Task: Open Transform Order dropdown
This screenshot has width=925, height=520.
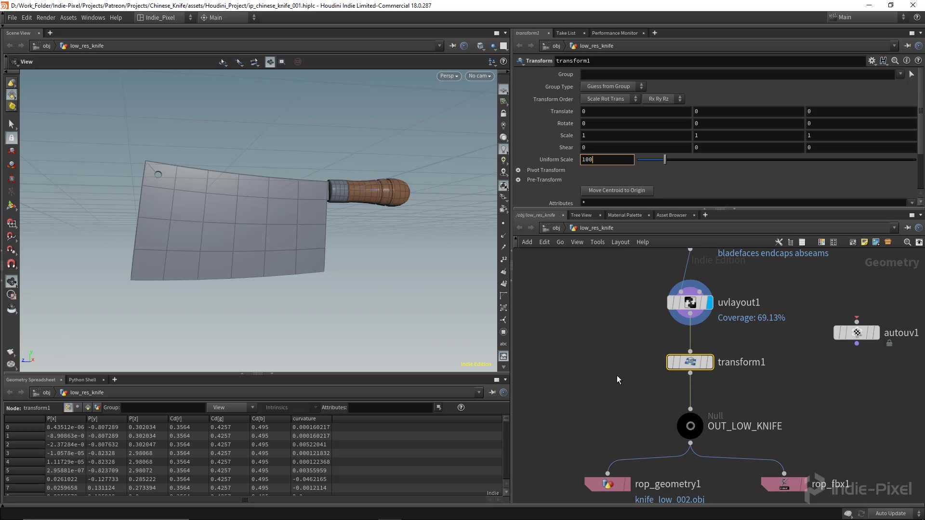Action: point(609,99)
